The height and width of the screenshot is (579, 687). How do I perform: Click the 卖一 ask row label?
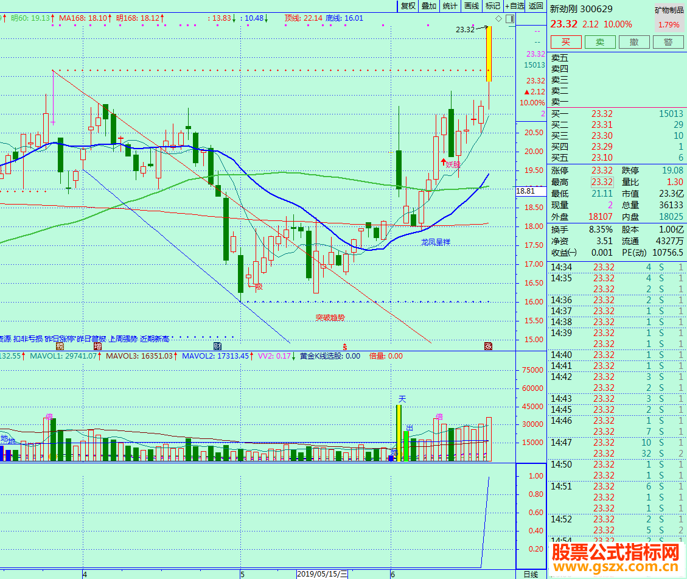[559, 102]
